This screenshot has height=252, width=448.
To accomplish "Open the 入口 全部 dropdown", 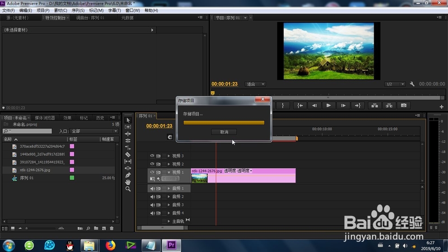I will point(94,131).
